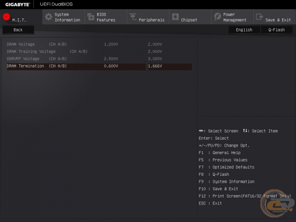
Task: Launch the Q-Flash utility button
Action: [x=277, y=30]
